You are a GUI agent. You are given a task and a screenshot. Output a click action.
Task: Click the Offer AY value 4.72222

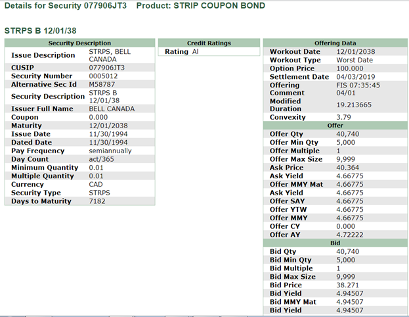coord(349,235)
